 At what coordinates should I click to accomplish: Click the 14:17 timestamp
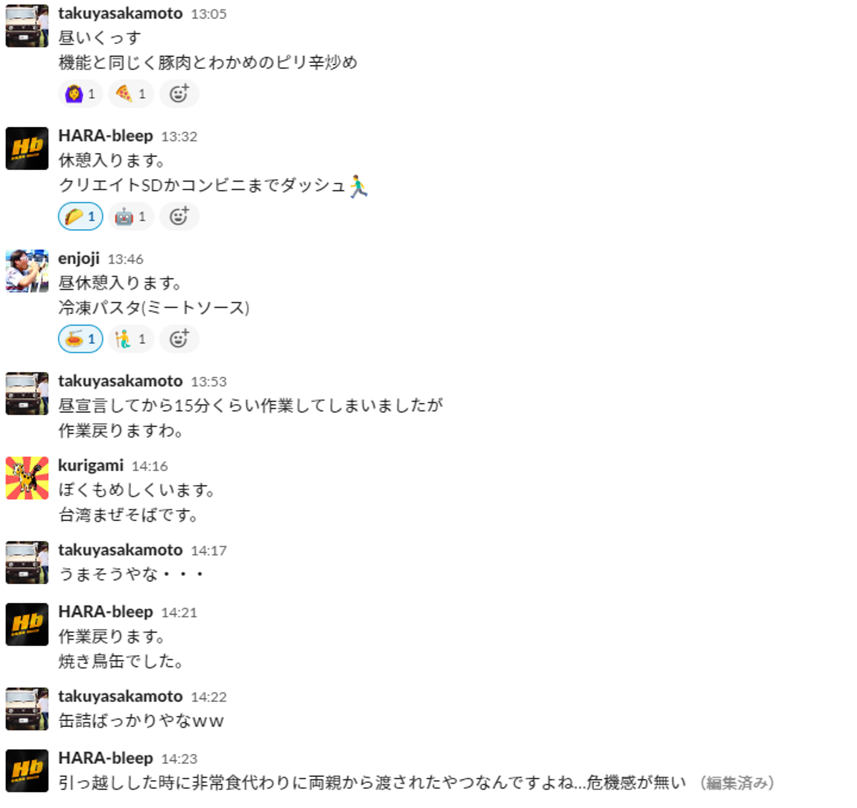208,550
